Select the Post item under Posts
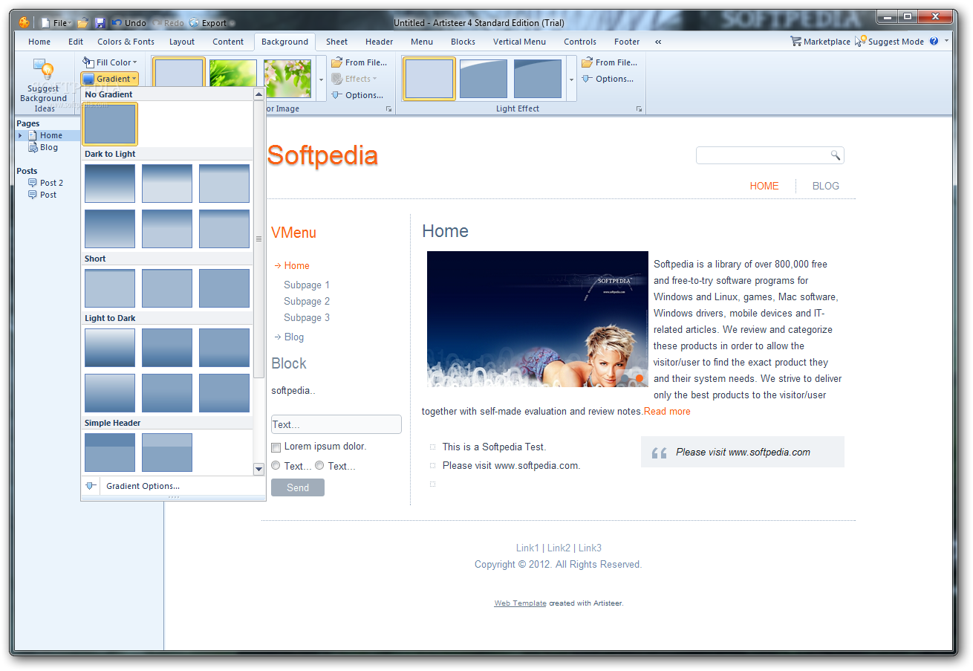This screenshot has width=973, height=671. click(42, 195)
